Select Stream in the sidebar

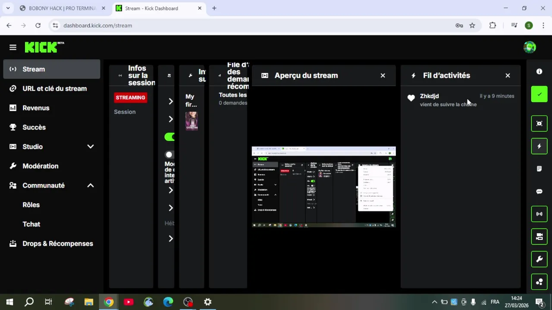point(52,69)
